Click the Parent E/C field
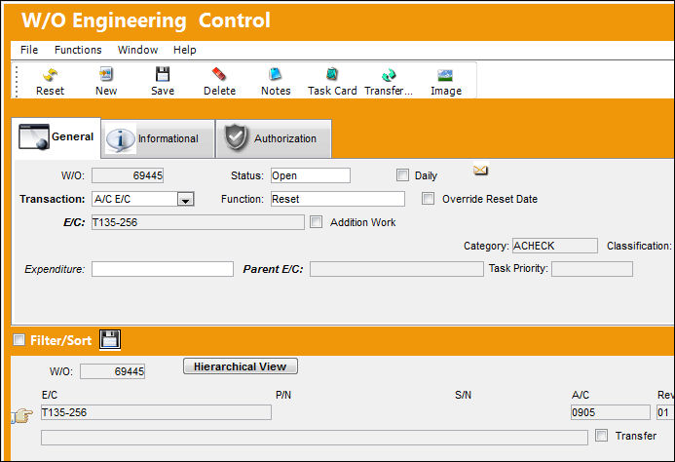 [x=396, y=269]
